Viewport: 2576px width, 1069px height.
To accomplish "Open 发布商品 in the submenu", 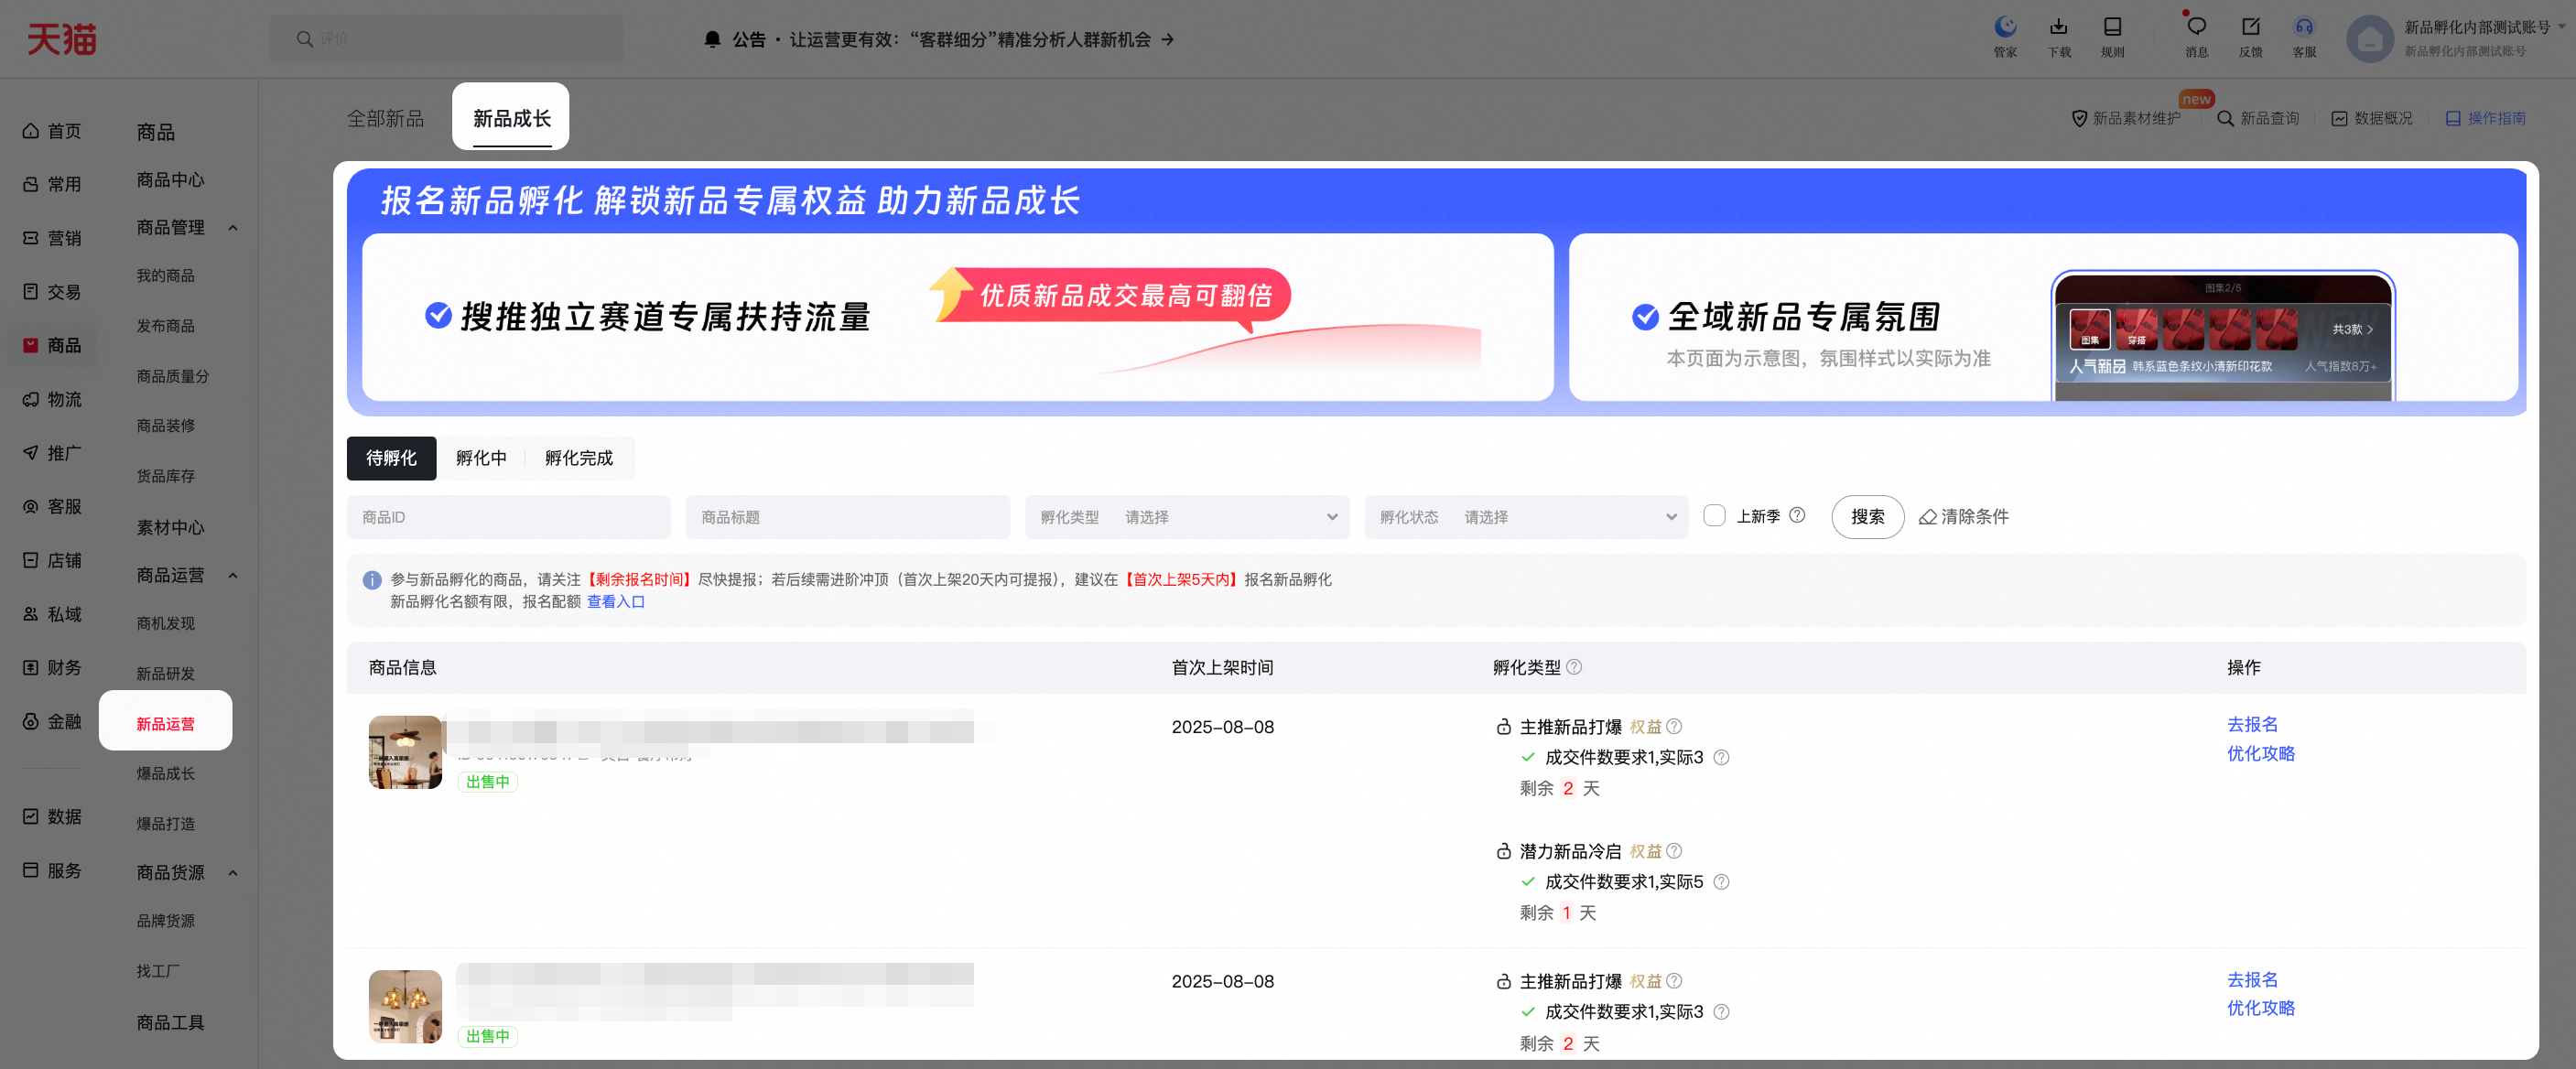I will tap(166, 326).
